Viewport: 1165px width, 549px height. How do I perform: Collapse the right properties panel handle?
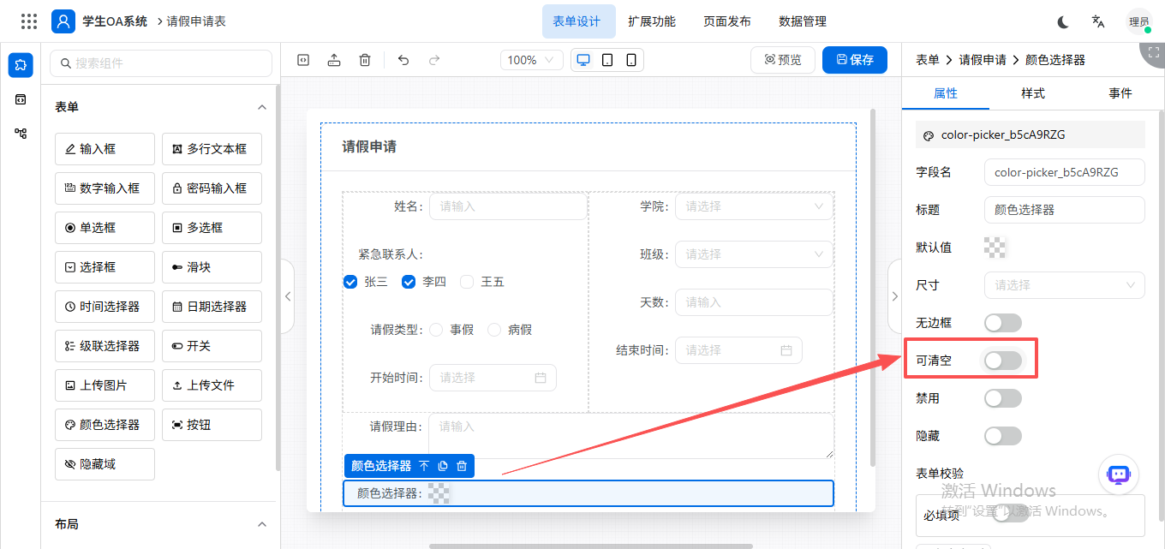[894, 296]
